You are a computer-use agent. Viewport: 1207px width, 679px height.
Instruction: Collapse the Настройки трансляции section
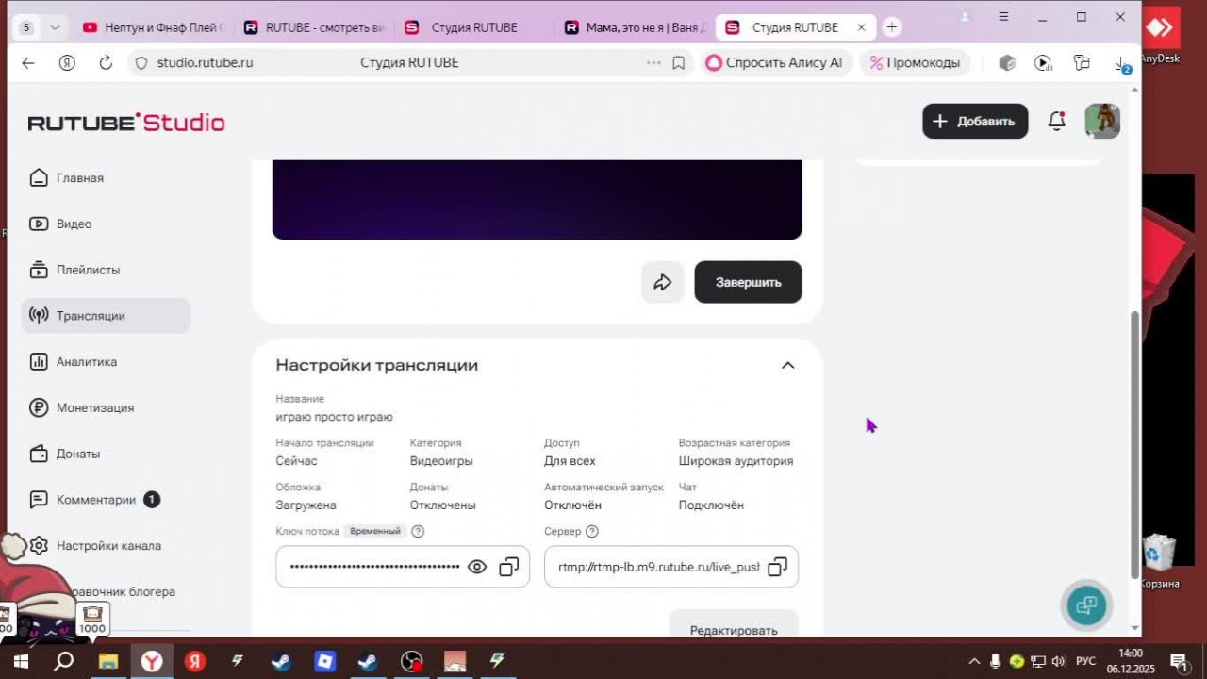(x=788, y=365)
